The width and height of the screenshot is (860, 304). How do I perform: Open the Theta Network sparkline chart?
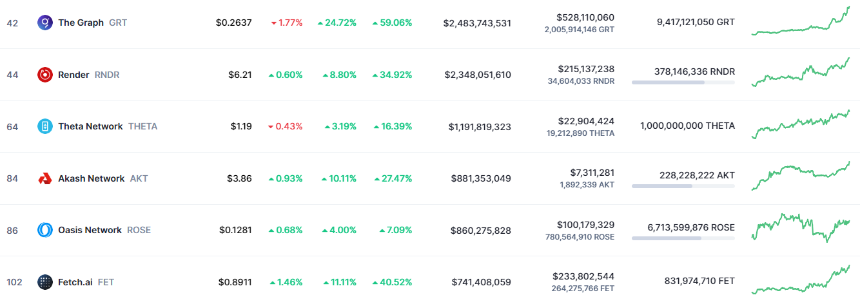(801, 124)
